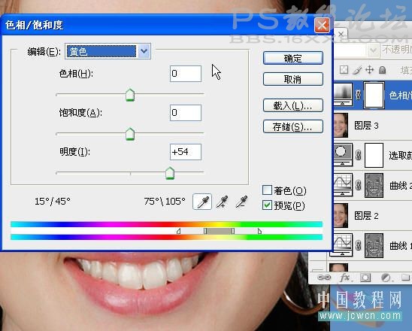Click chain link on selective color layer

[x=358, y=155]
